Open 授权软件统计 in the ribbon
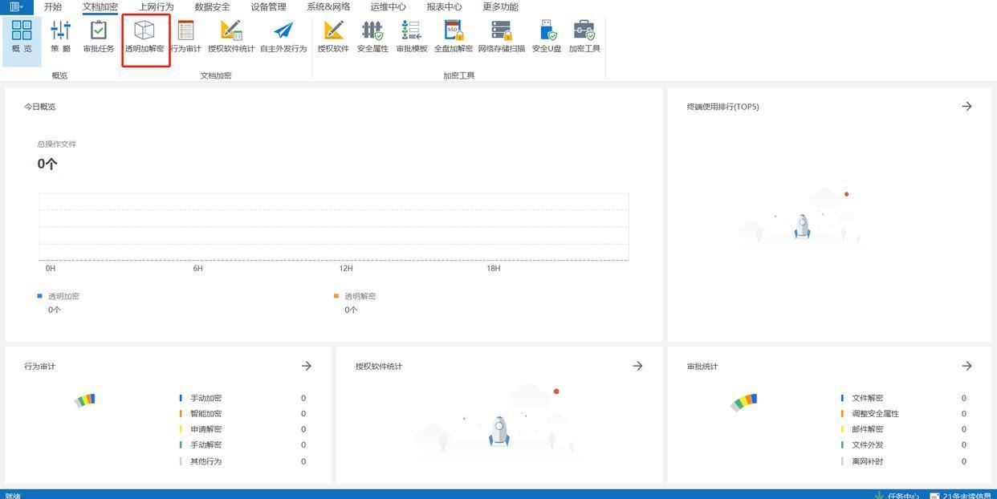Image resolution: width=997 pixels, height=499 pixels. [x=231, y=36]
